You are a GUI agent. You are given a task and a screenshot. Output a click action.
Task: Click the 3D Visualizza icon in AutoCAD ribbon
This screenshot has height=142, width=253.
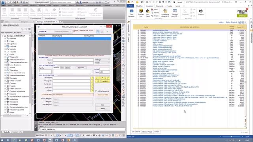tap(54, 12)
